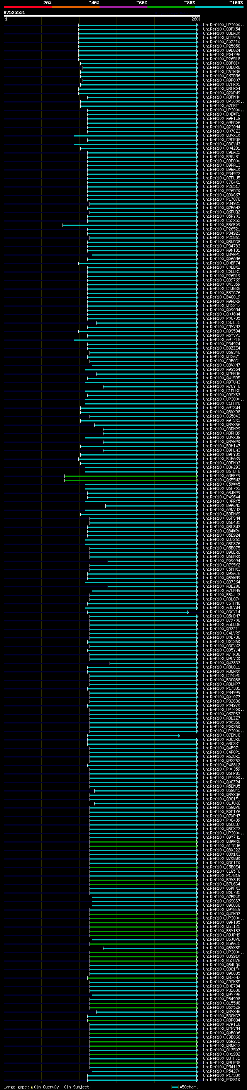247x1090 pixels.
Task: Select hit label UniRef100_Q5ADM7
Action: pos(222,616)
